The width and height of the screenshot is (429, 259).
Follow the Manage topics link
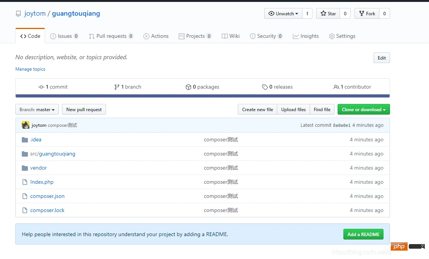pos(30,69)
